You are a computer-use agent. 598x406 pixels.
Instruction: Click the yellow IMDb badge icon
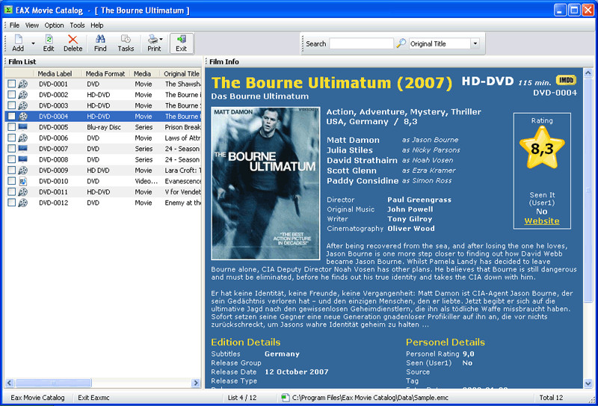pos(566,80)
